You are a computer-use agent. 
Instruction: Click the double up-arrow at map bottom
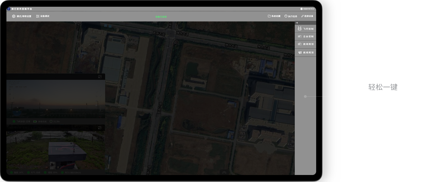(x=224, y=172)
